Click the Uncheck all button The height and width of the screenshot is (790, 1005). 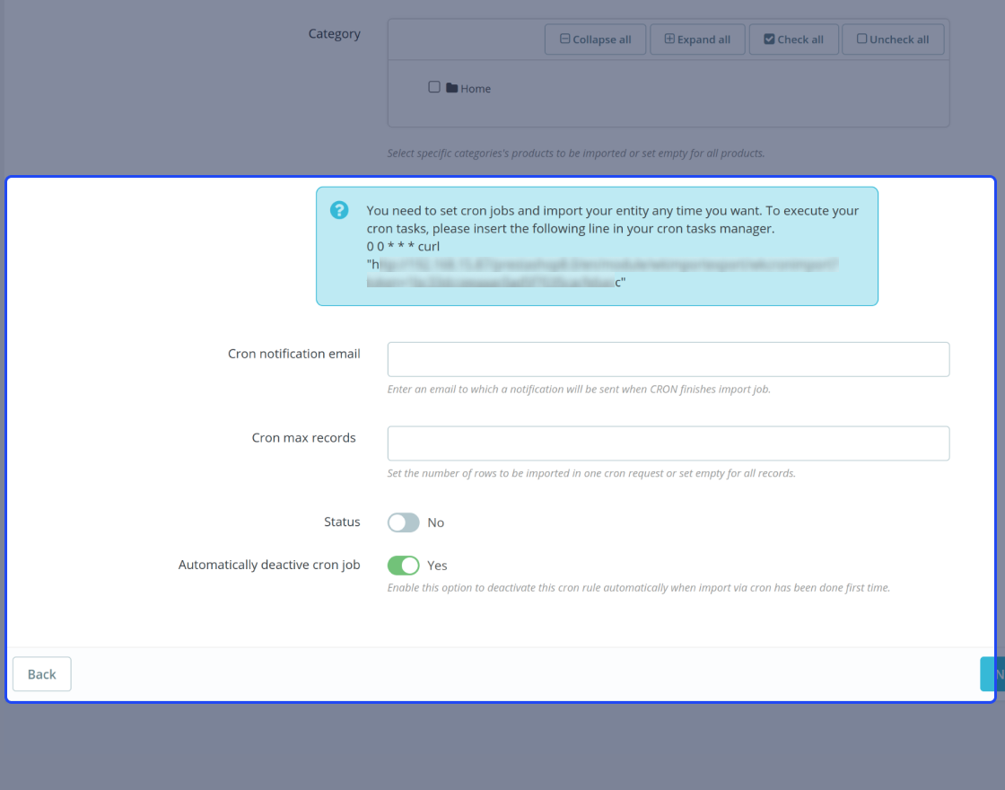tap(893, 39)
